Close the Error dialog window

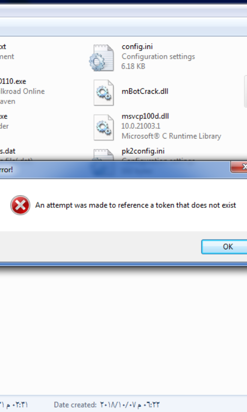[x=239, y=167]
